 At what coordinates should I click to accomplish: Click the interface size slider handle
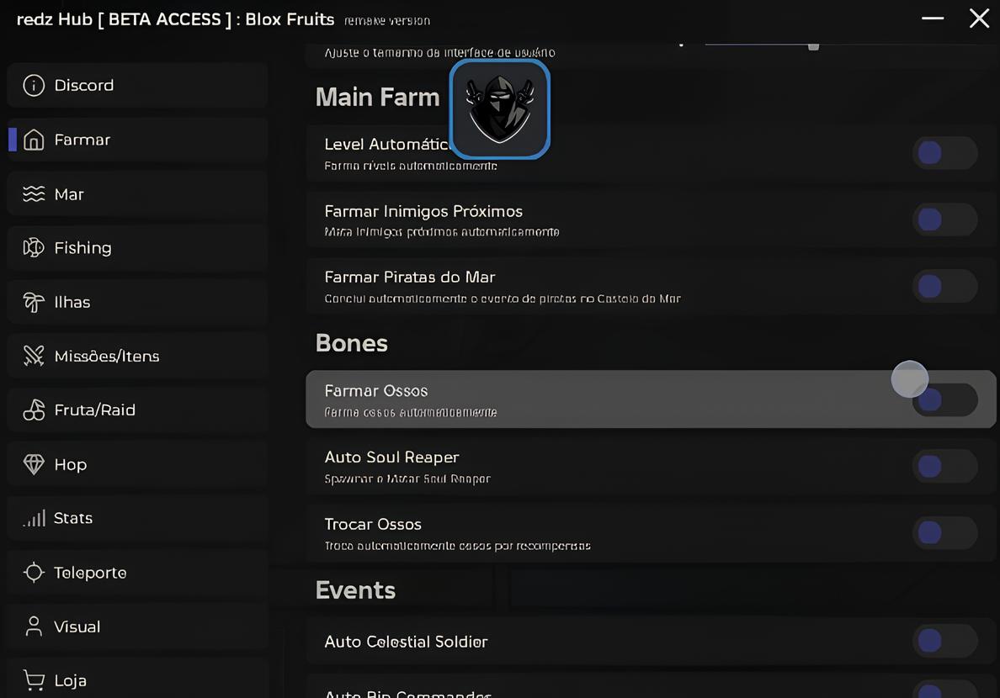[813, 46]
